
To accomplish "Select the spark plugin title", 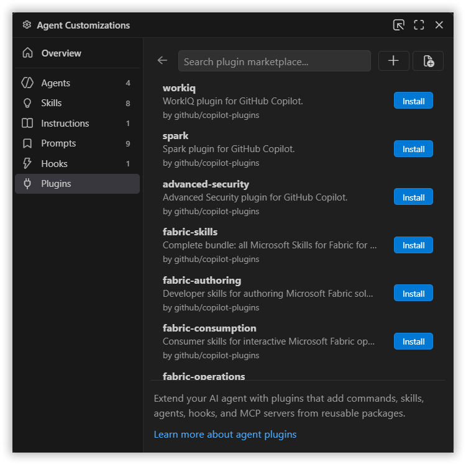I will [x=175, y=136].
